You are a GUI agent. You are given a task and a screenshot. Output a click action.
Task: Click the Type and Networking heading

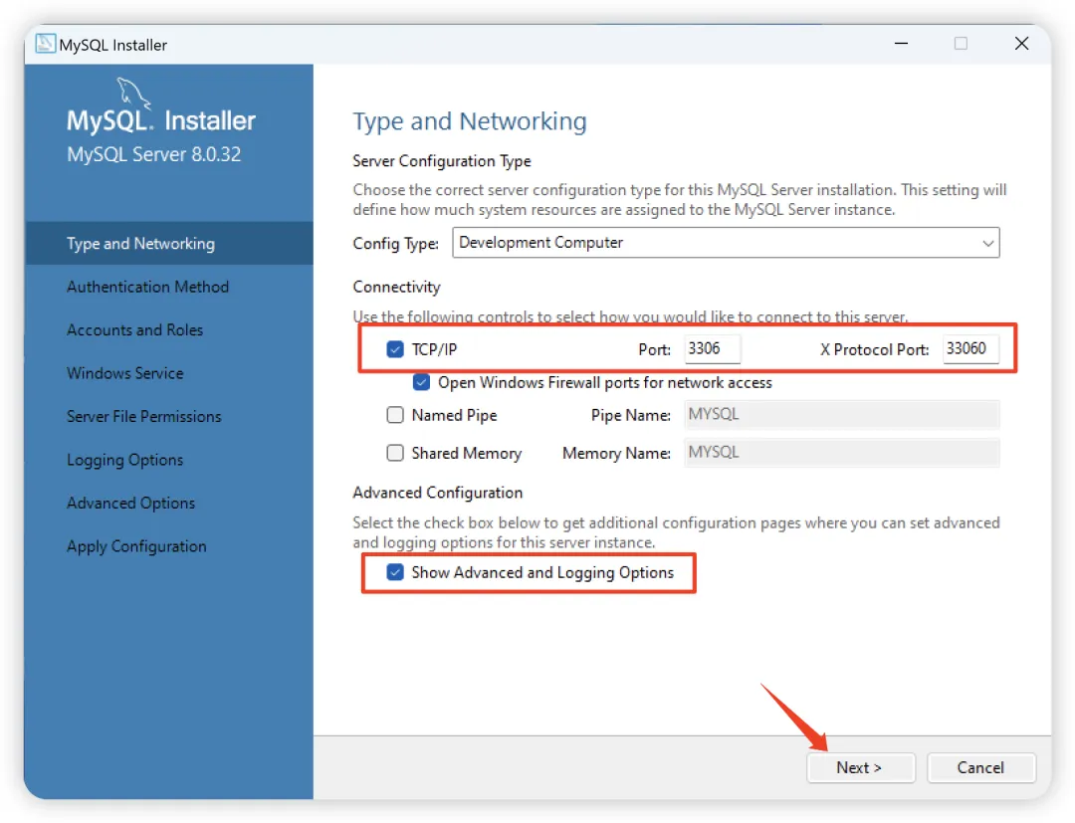click(470, 121)
